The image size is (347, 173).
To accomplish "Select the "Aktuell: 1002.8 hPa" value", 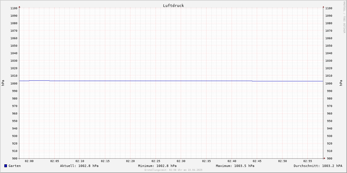I will pos(79,166).
